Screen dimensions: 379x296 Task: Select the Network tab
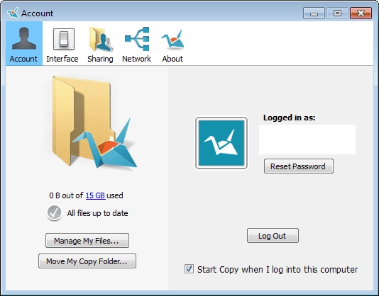(x=136, y=45)
